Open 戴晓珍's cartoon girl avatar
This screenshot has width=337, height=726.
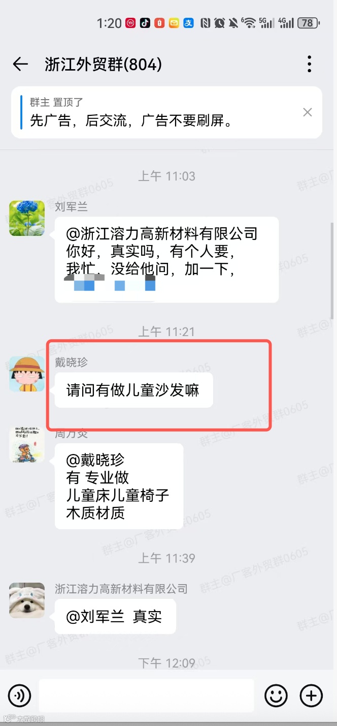point(27,374)
